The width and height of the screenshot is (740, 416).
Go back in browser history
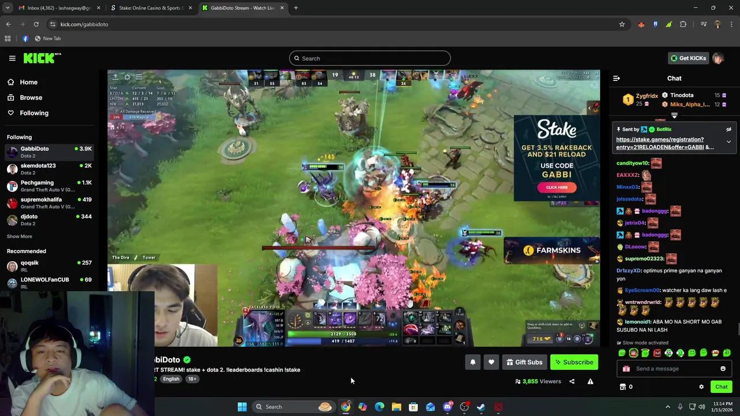(x=8, y=24)
